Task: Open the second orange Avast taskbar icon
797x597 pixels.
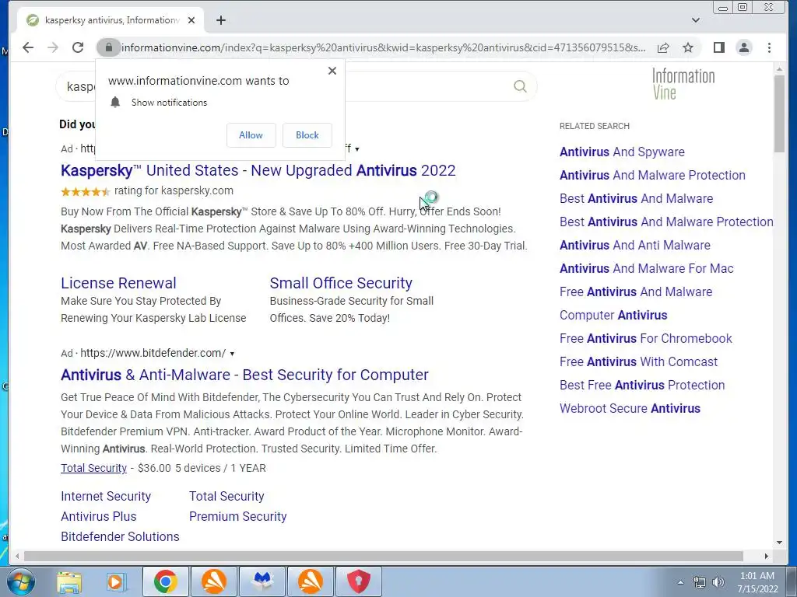Action: 311,581
